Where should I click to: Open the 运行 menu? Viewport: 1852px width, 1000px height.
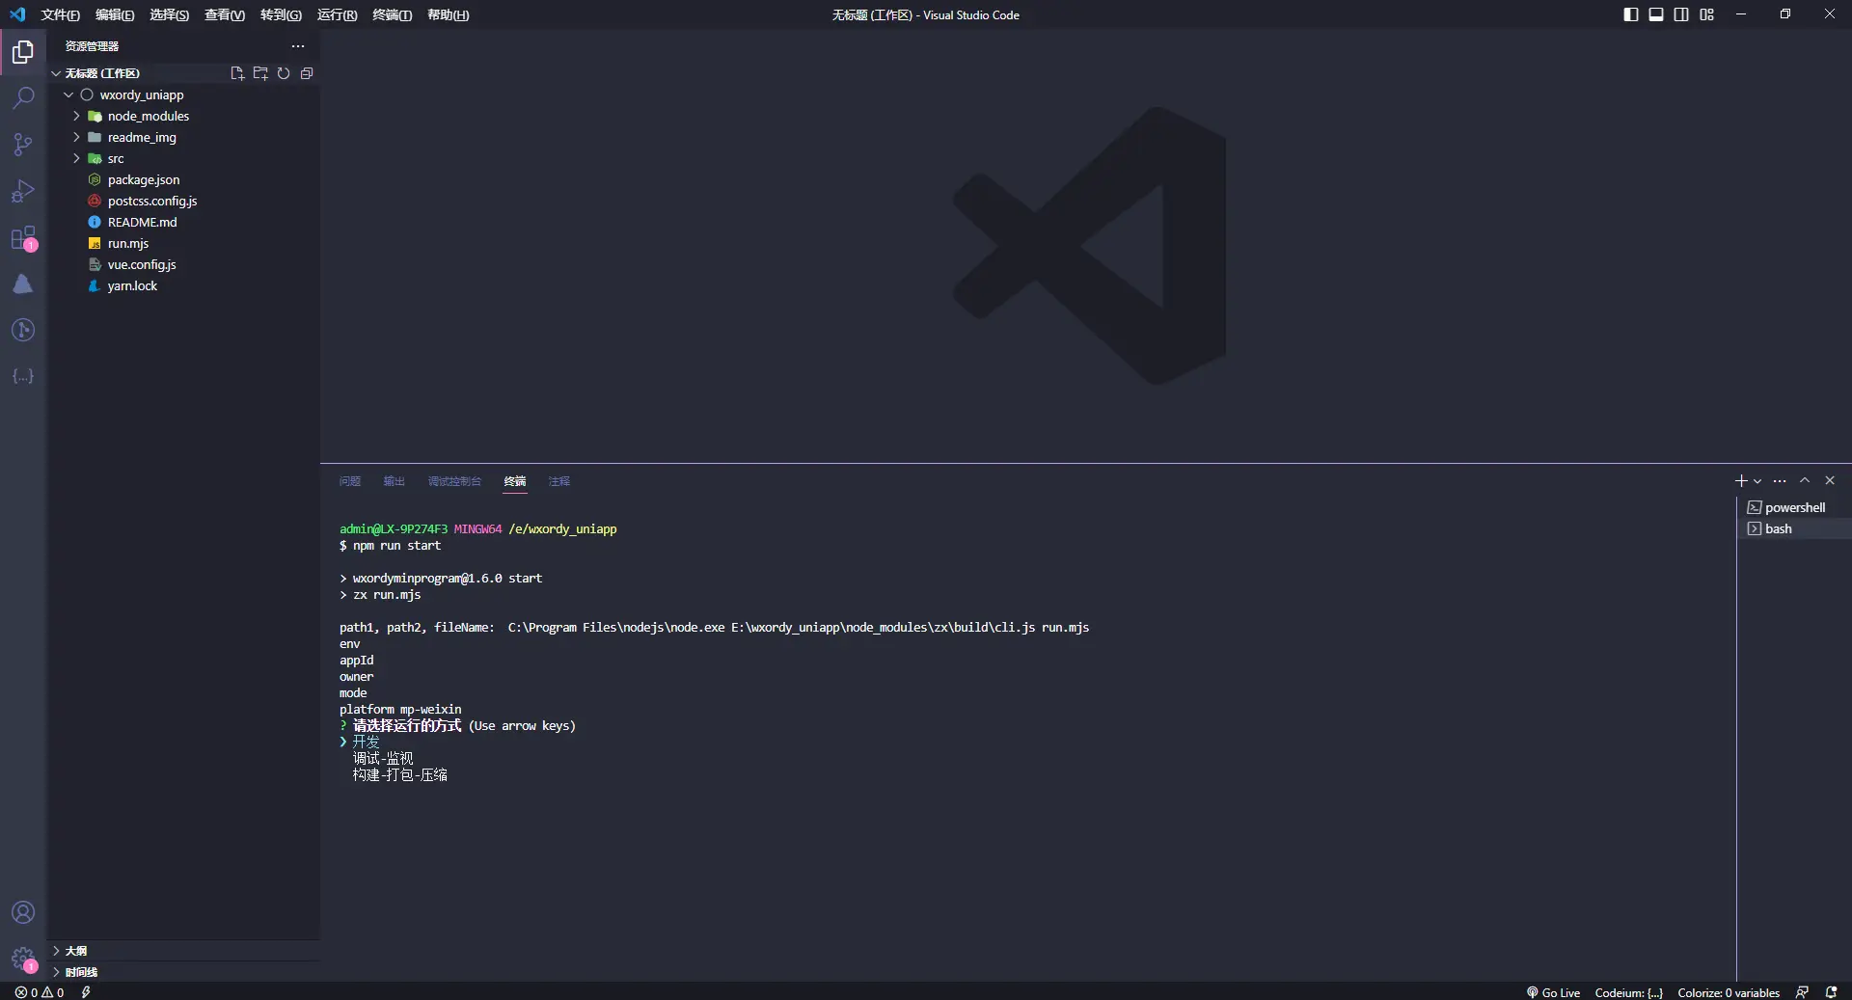click(x=337, y=14)
